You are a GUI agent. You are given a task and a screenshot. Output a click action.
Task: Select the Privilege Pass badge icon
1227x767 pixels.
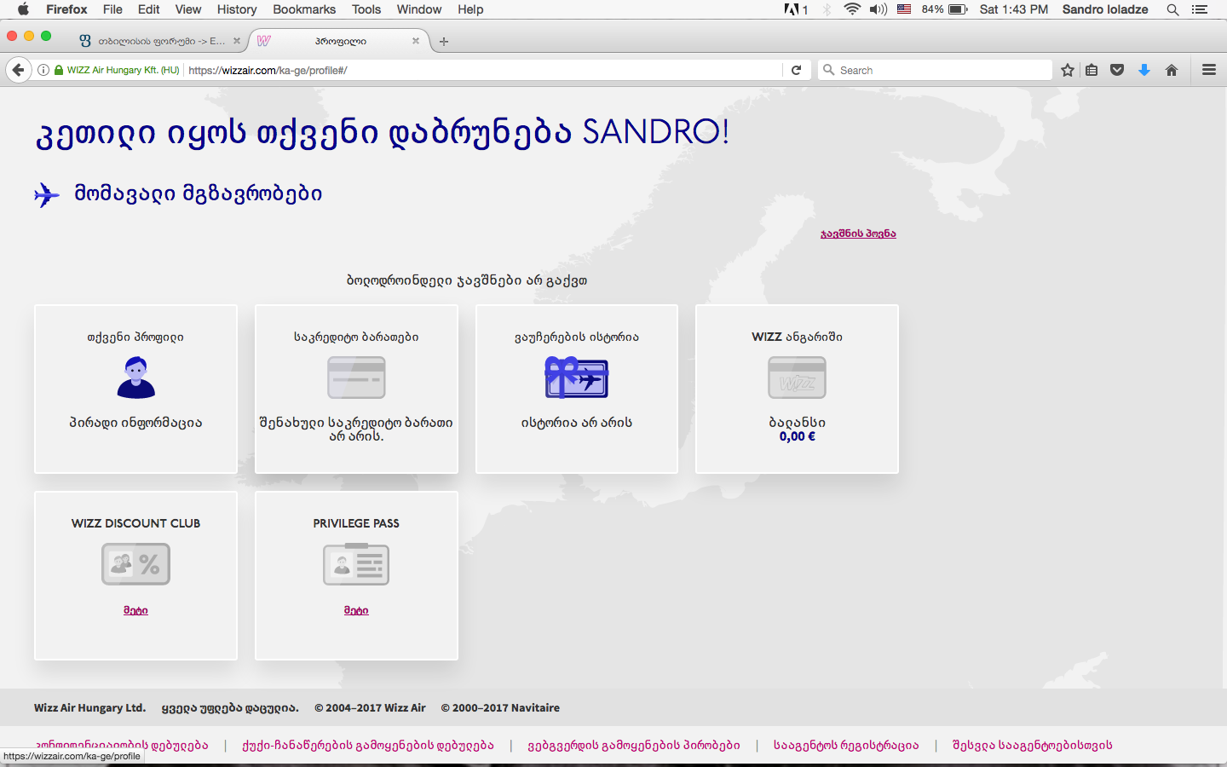pos(356,563)
